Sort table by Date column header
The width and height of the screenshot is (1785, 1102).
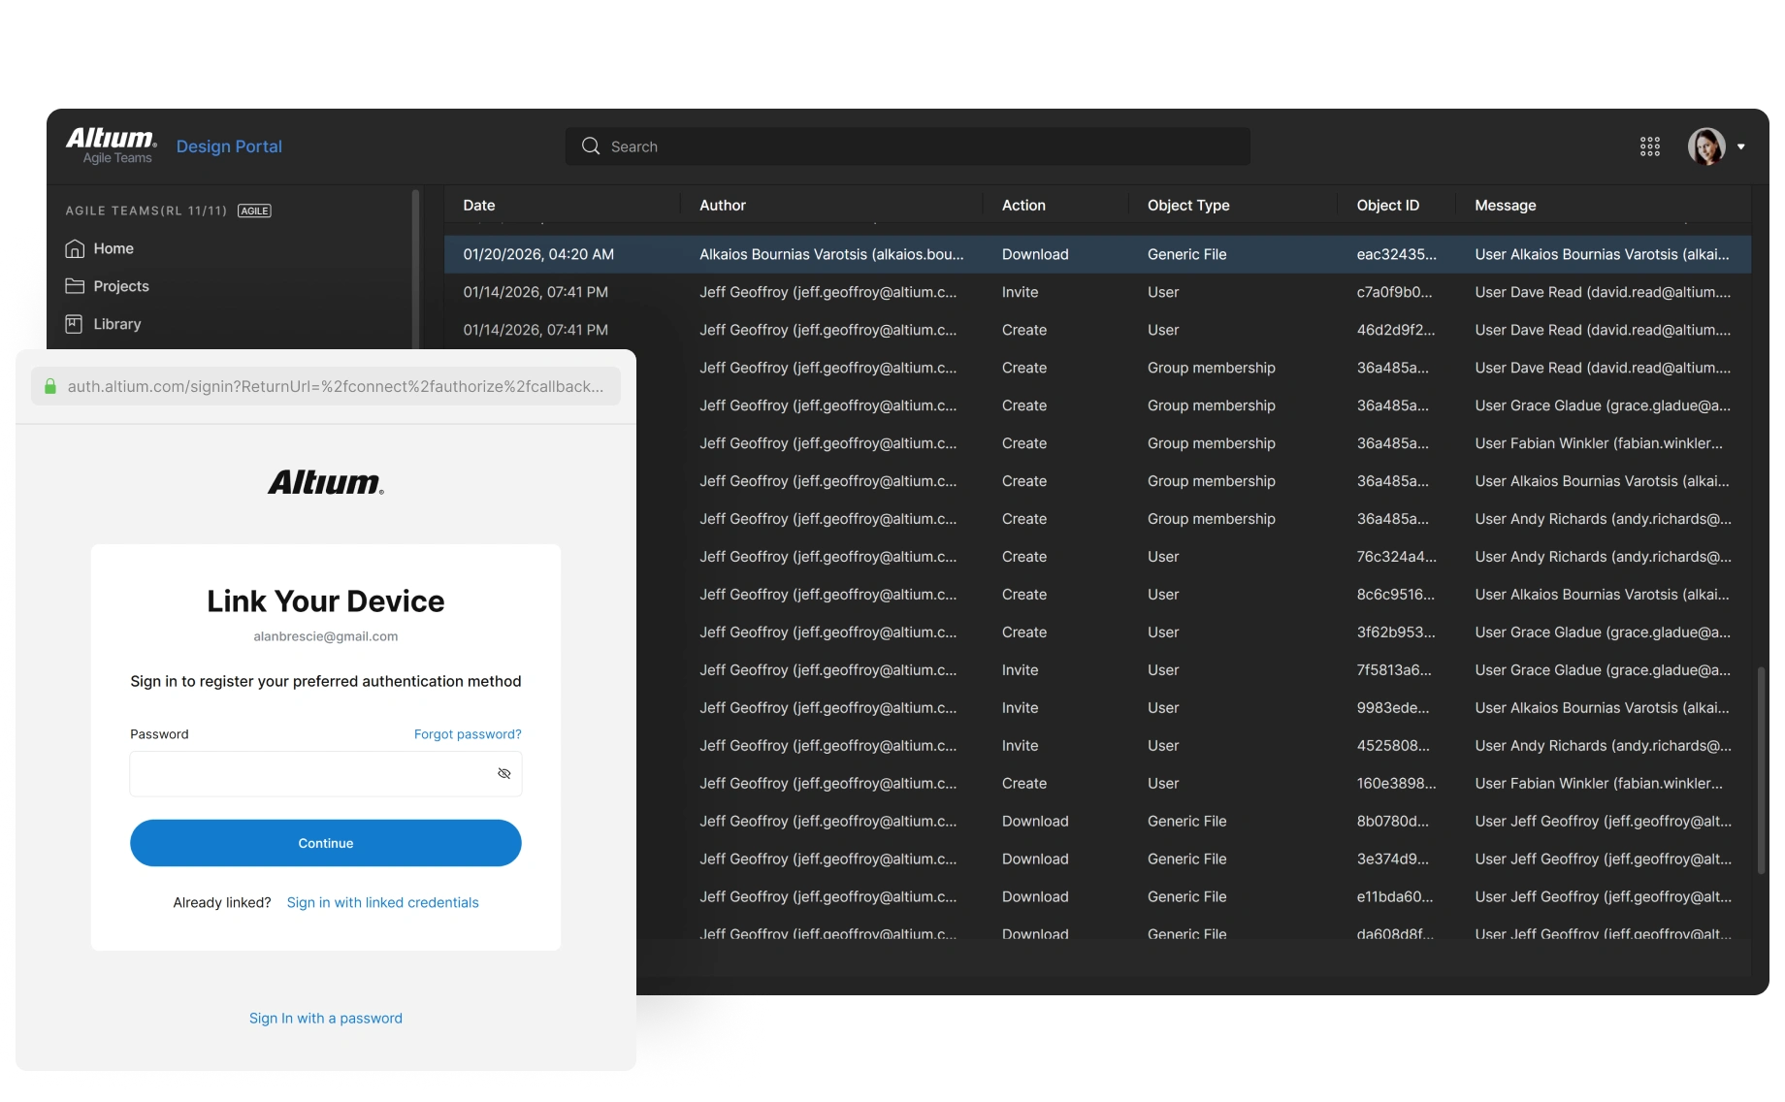[x=479, y=206]
